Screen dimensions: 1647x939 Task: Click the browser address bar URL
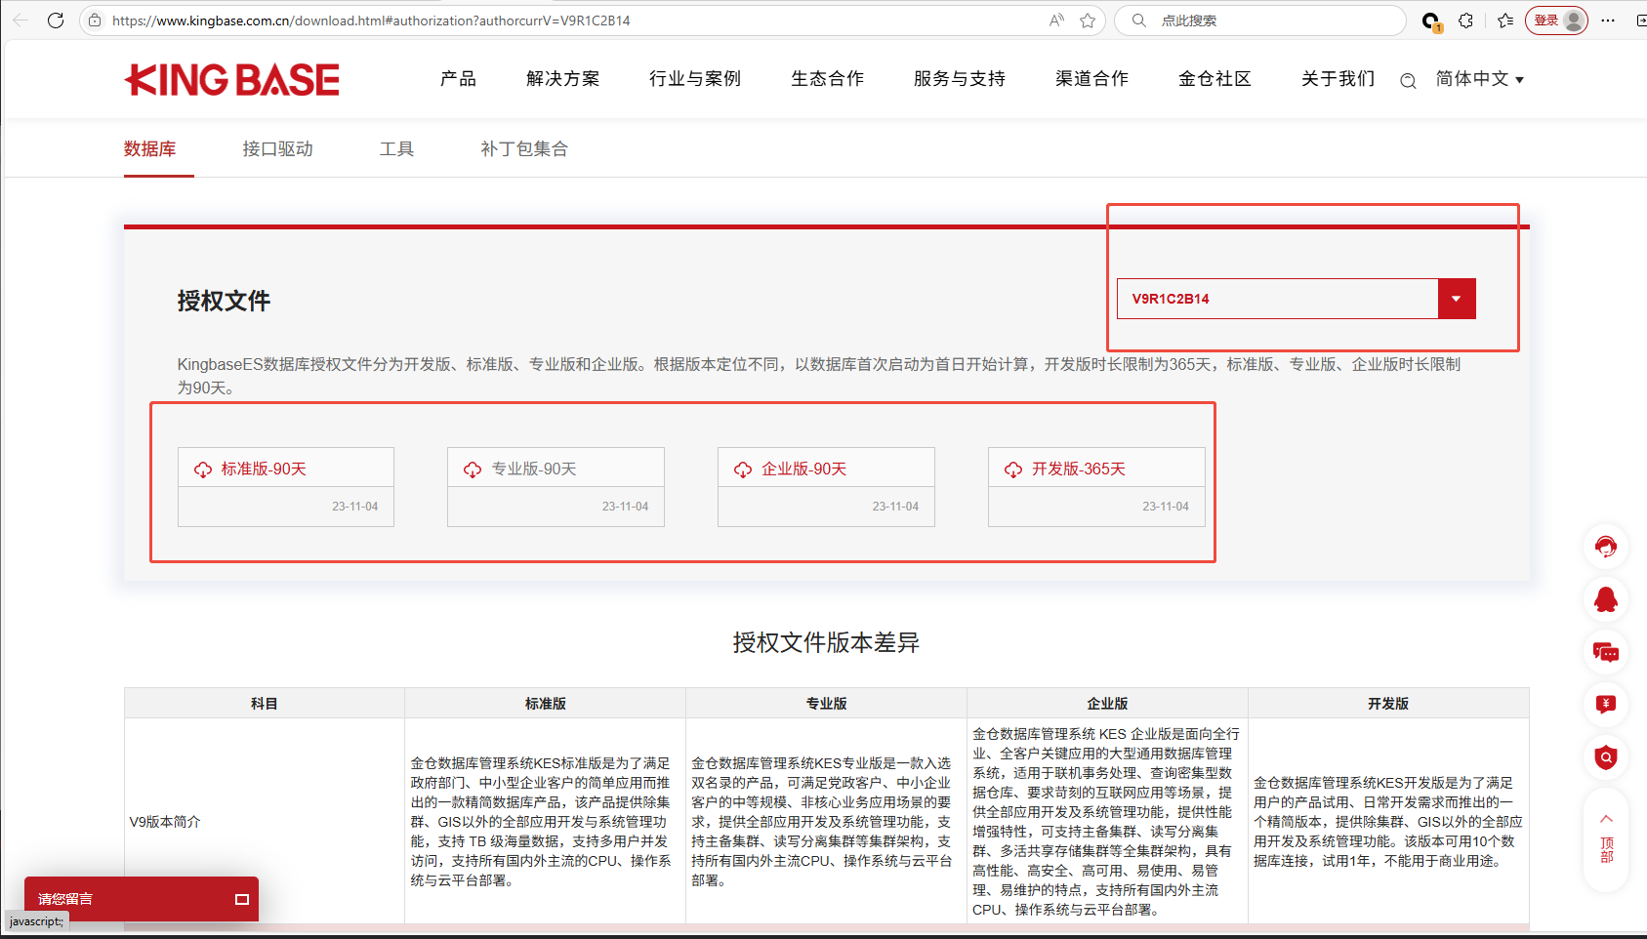click(371, 20)
